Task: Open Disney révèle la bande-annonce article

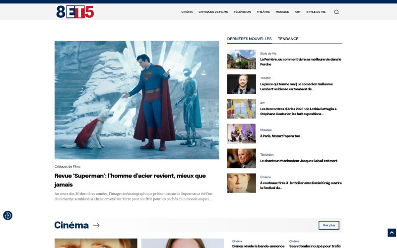Action: coord(258,246)
